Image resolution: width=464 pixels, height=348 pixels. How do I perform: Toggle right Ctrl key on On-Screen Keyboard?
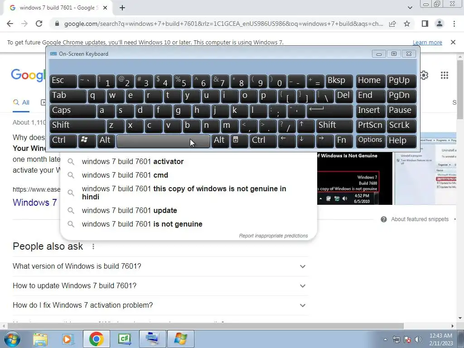(263, 141)
